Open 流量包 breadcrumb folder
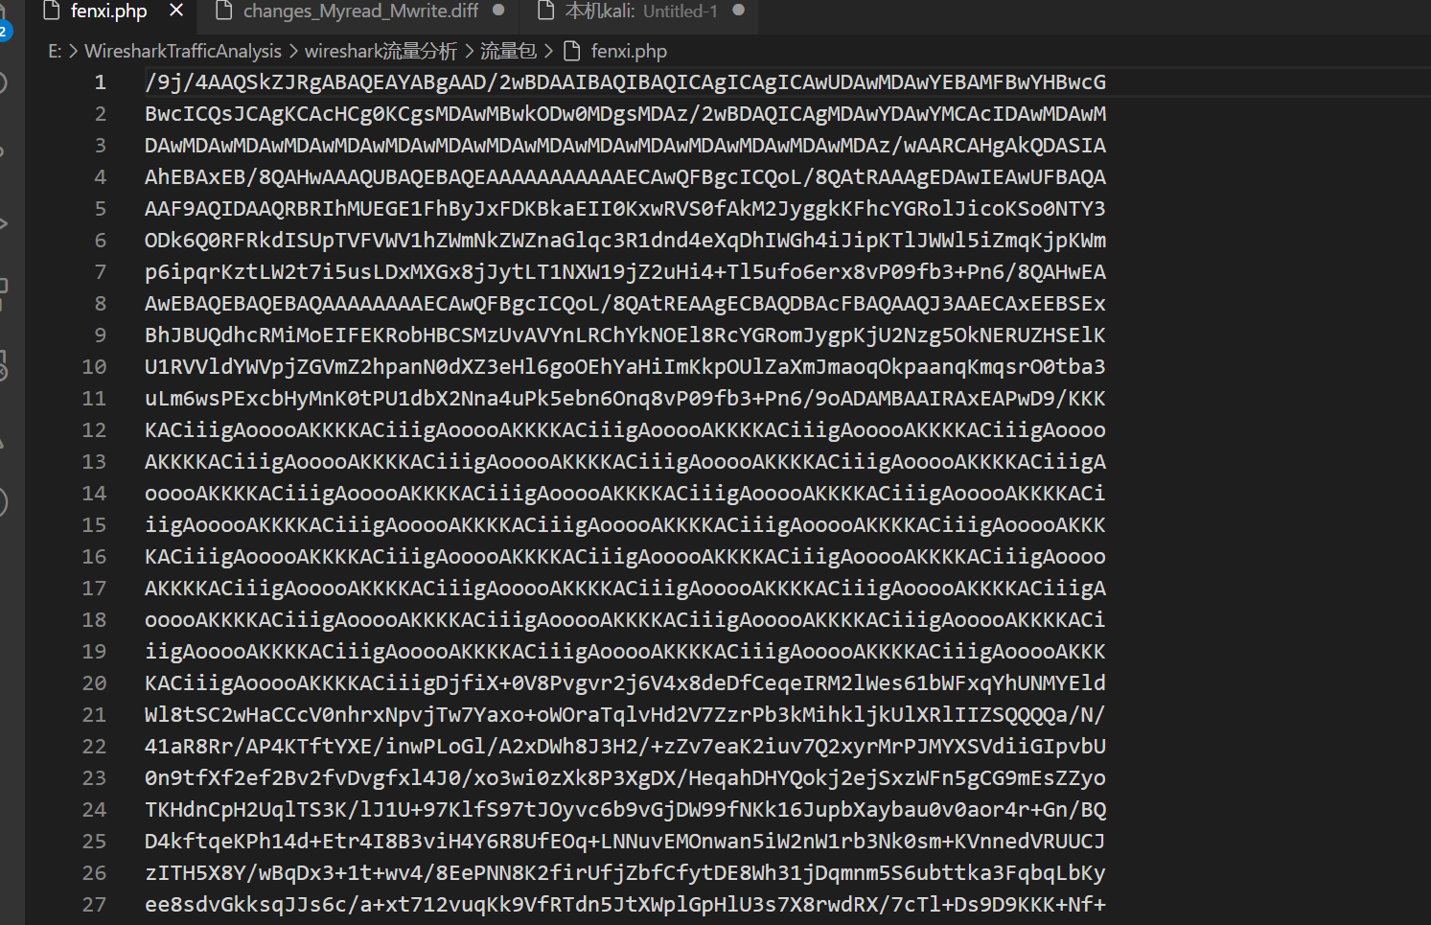The width and height of the screenshot is (1431, 925). [508, 51]
